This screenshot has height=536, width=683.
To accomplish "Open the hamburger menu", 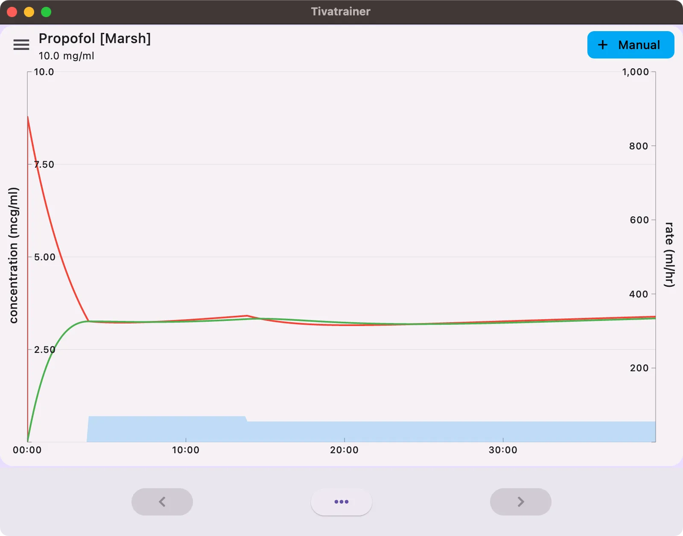I will click(21, 45).
